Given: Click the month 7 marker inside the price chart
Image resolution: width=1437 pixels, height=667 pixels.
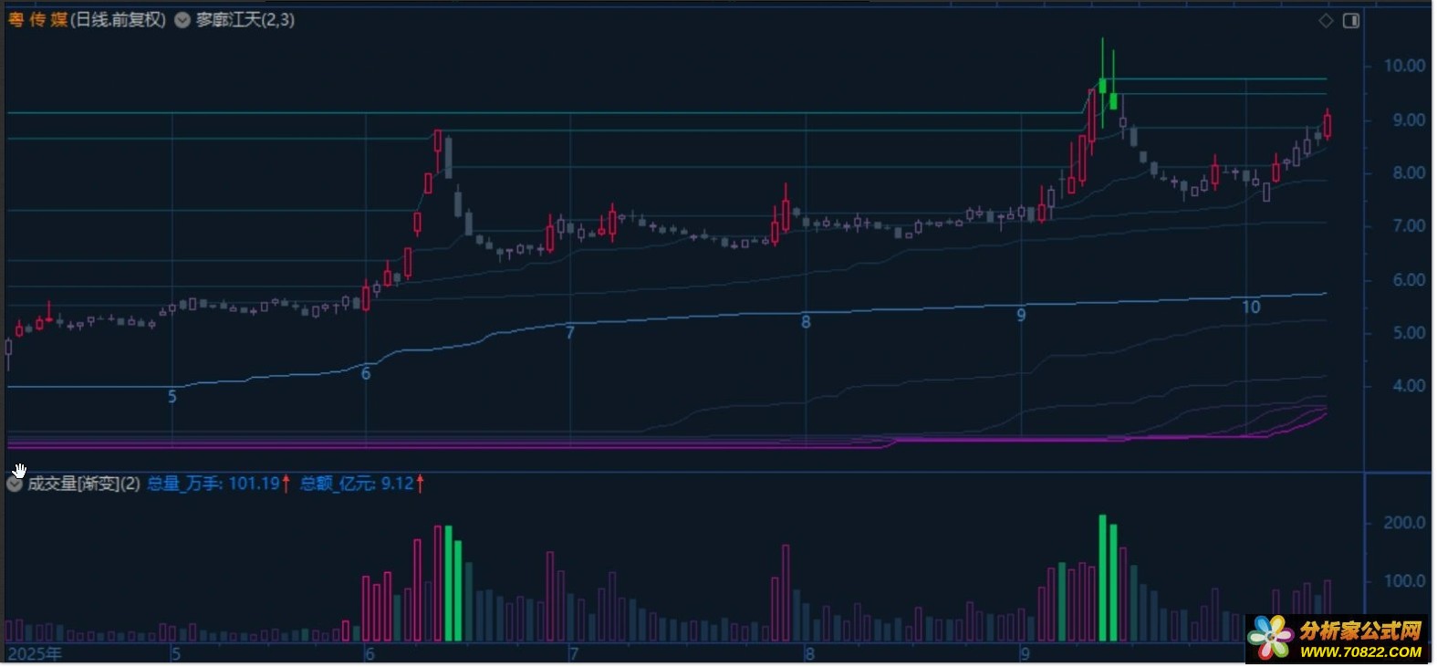Looking at the screenshot, I should tap(570, 333).
